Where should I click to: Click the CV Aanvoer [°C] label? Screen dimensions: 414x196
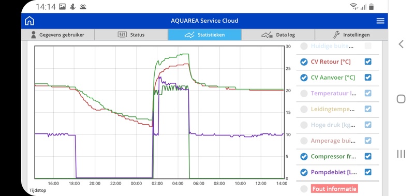[x=333, y=78]
